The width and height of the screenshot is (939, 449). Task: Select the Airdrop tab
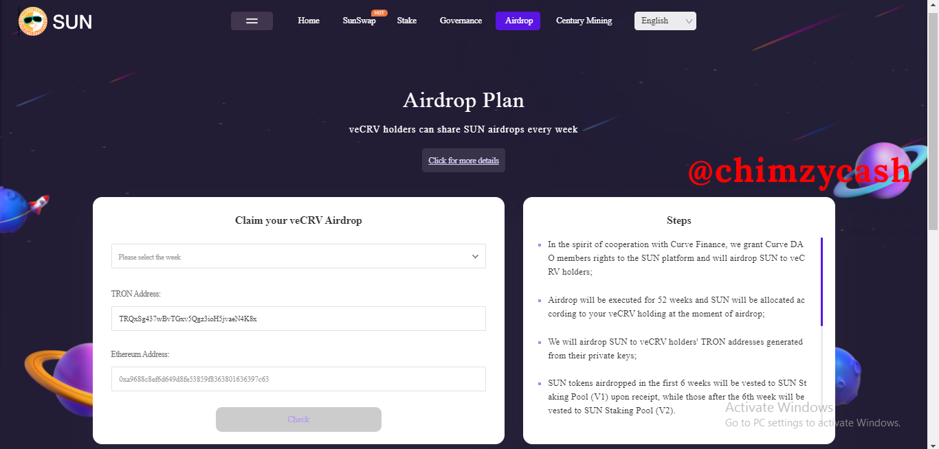[x=518, y=21]
